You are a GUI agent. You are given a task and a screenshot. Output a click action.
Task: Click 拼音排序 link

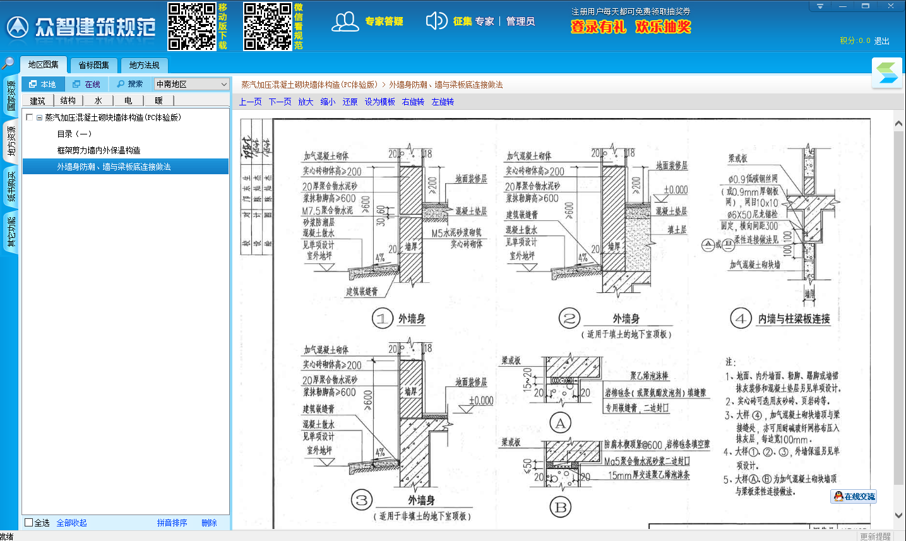coord(172,523)
